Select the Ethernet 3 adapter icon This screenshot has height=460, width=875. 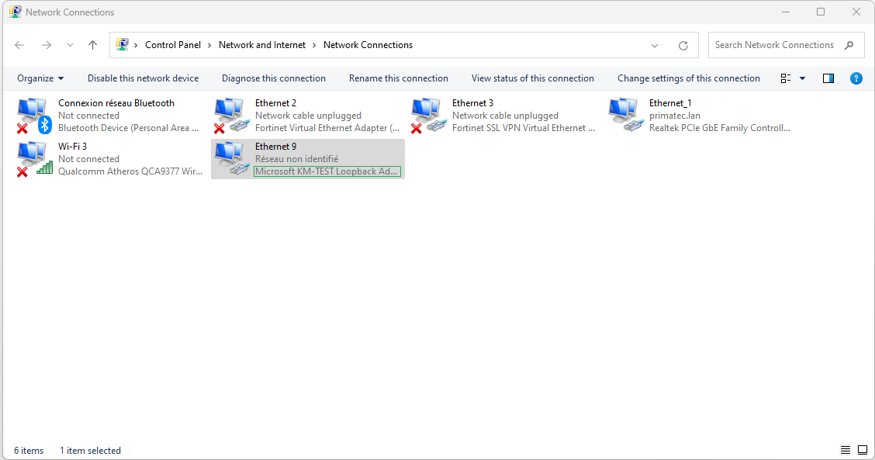tap(427, 115)
